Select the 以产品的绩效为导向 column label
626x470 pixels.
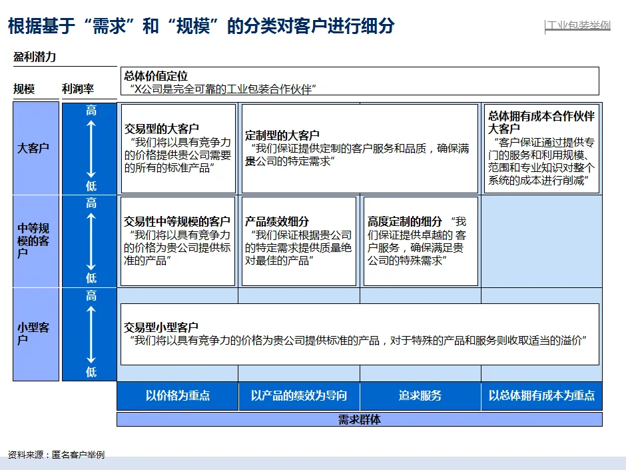(299, 395)
